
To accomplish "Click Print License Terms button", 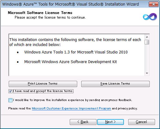I will 43,84.
